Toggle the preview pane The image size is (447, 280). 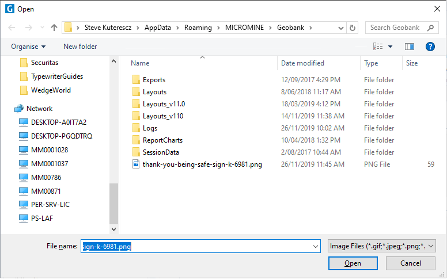pyautogui.click(x=410, y=47)
